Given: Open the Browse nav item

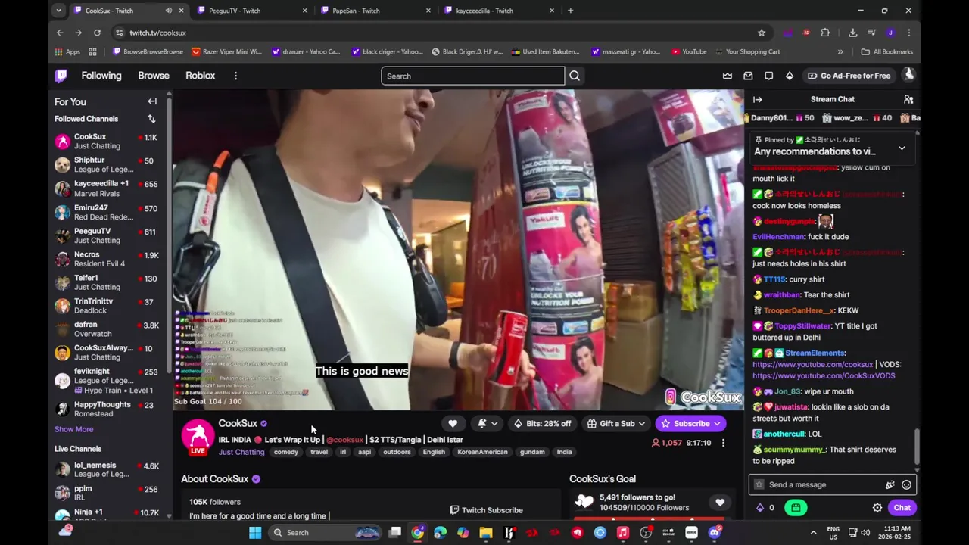Looking at the screenshot, I should pyautogui.click(x=154, y=76).
